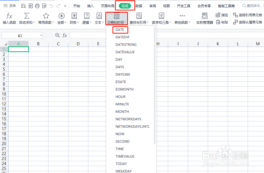This screenshot has width=264, height=173.
Task: Click the 打印 (Print) icon
Action: (x=37, y=5)
